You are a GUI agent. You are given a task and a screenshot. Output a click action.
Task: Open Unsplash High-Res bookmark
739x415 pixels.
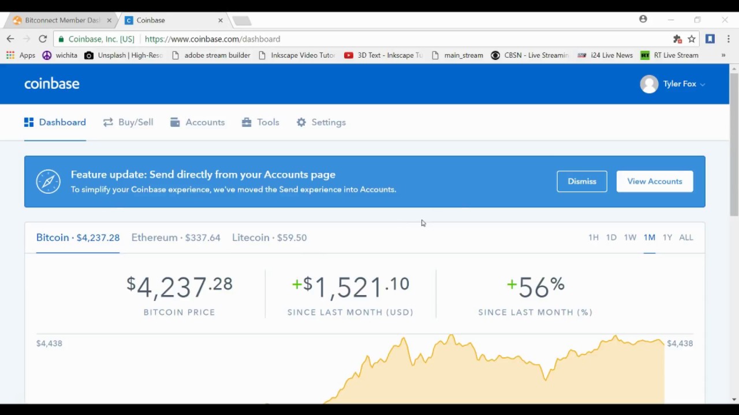[x=124, y=55]
